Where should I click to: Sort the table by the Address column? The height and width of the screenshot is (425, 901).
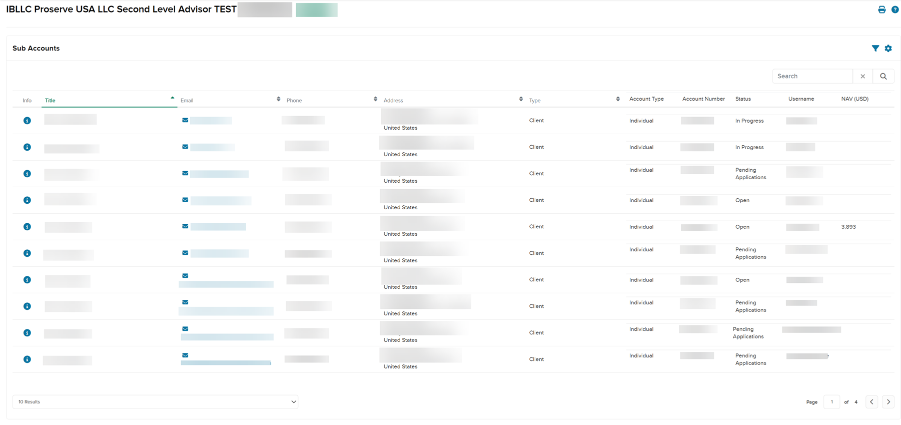pos(453,100)
